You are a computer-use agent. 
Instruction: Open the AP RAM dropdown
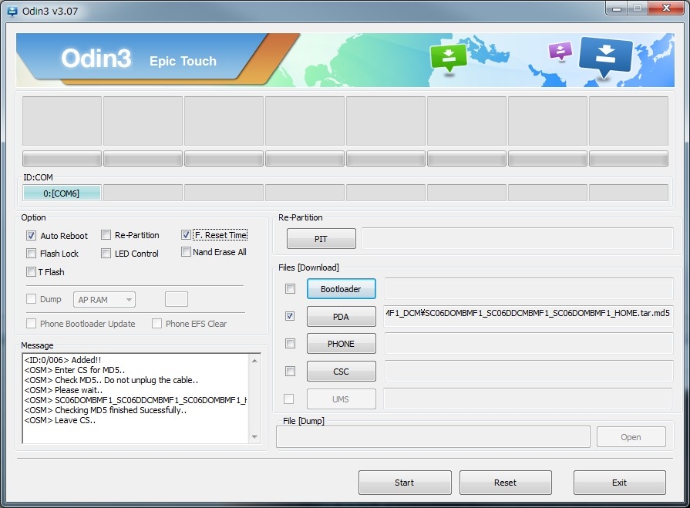click(x=104, y=300)
